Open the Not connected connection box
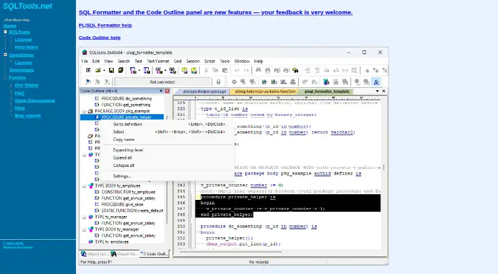Image resolution: width=498 pixels, height=274 pixels. point(162,82)
